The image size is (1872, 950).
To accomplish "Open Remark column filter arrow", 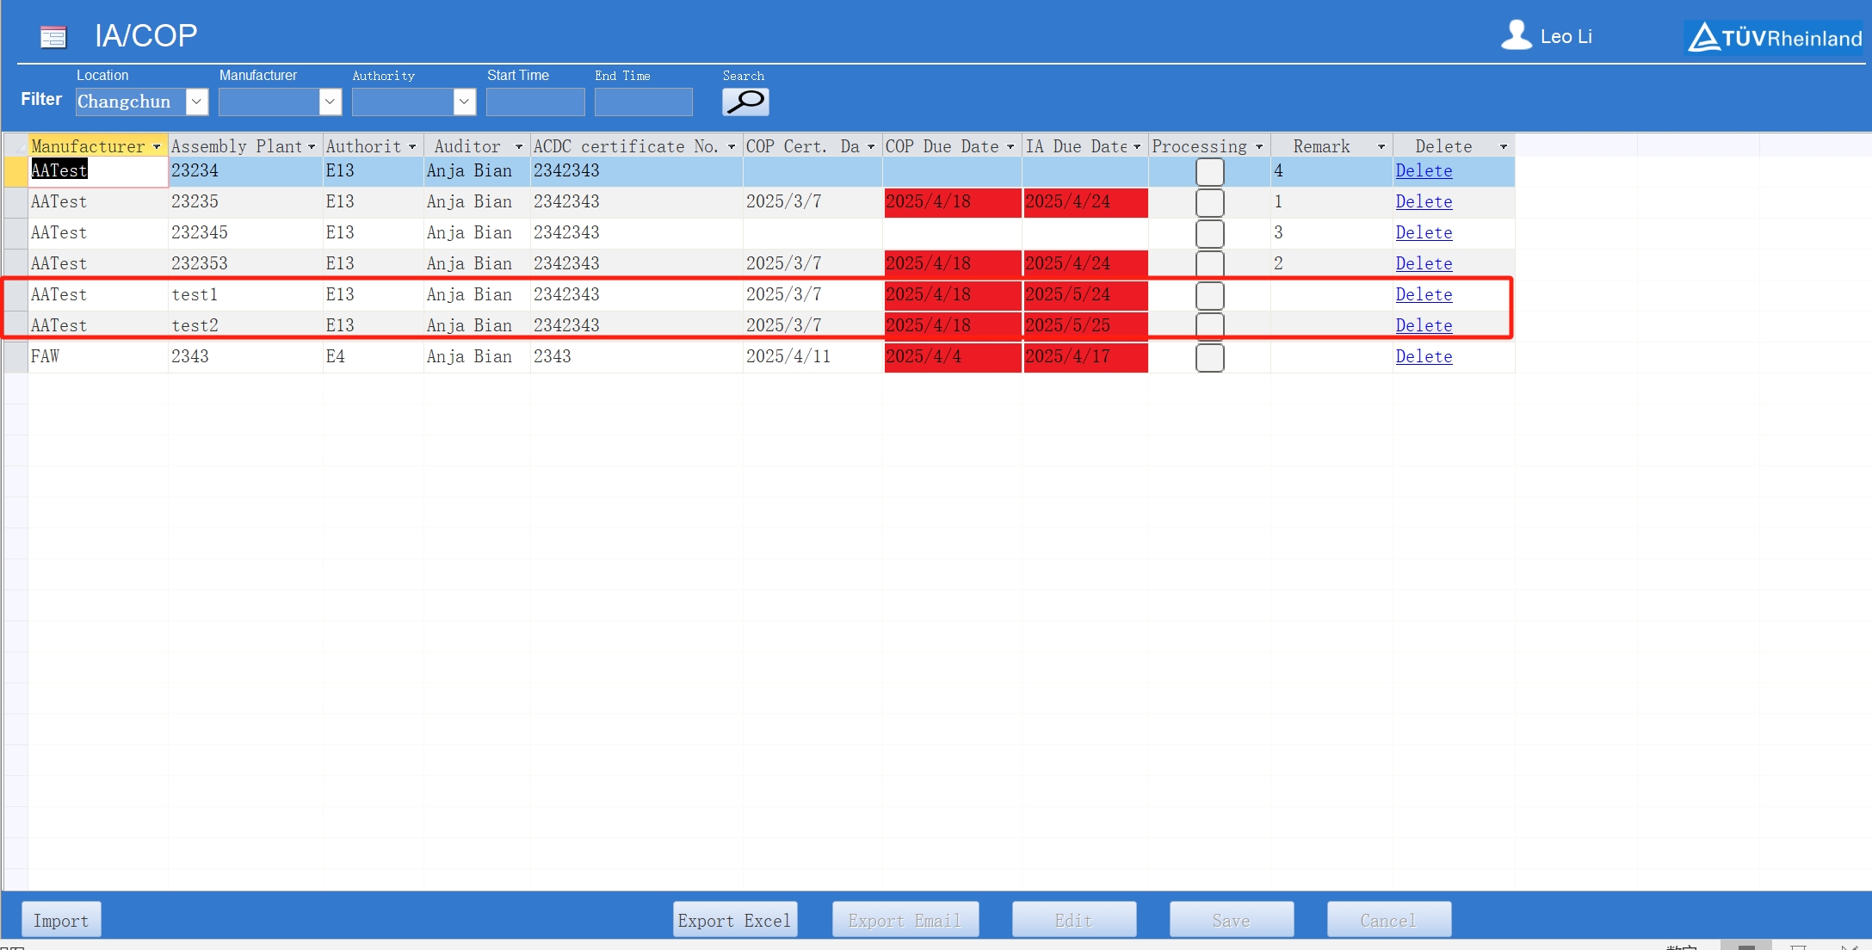I will (1381, 147).
